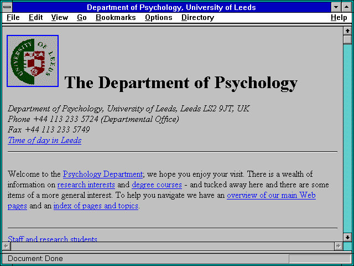Follow the Time of day in Leeds link
The width and height of the screenshot is (354, 266).
pos(44,140)
